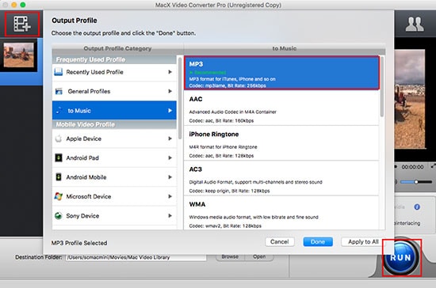Select the AAC output profile
This screenshot has height=288, width=436.
[281, 108]
